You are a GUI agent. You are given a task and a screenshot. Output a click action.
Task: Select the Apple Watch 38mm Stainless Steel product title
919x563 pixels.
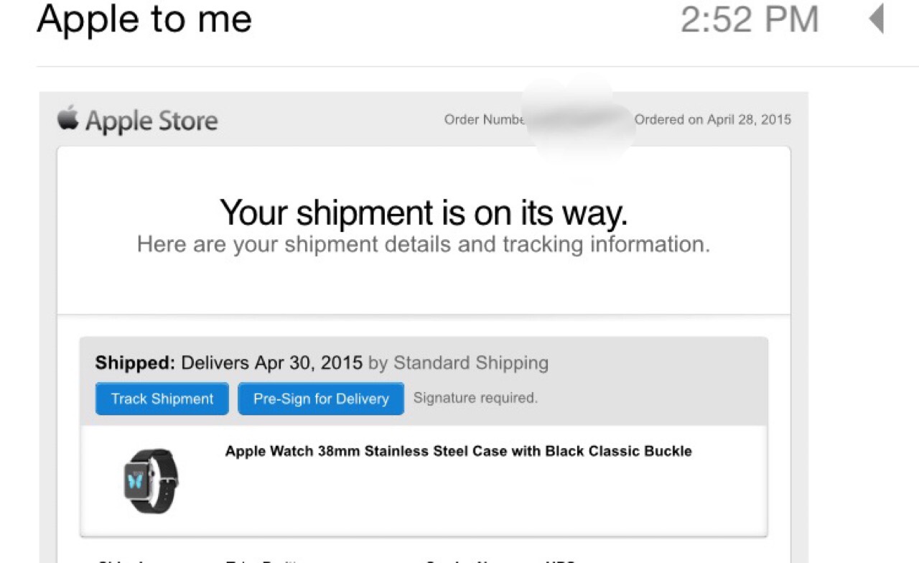(x=458, y=451)
